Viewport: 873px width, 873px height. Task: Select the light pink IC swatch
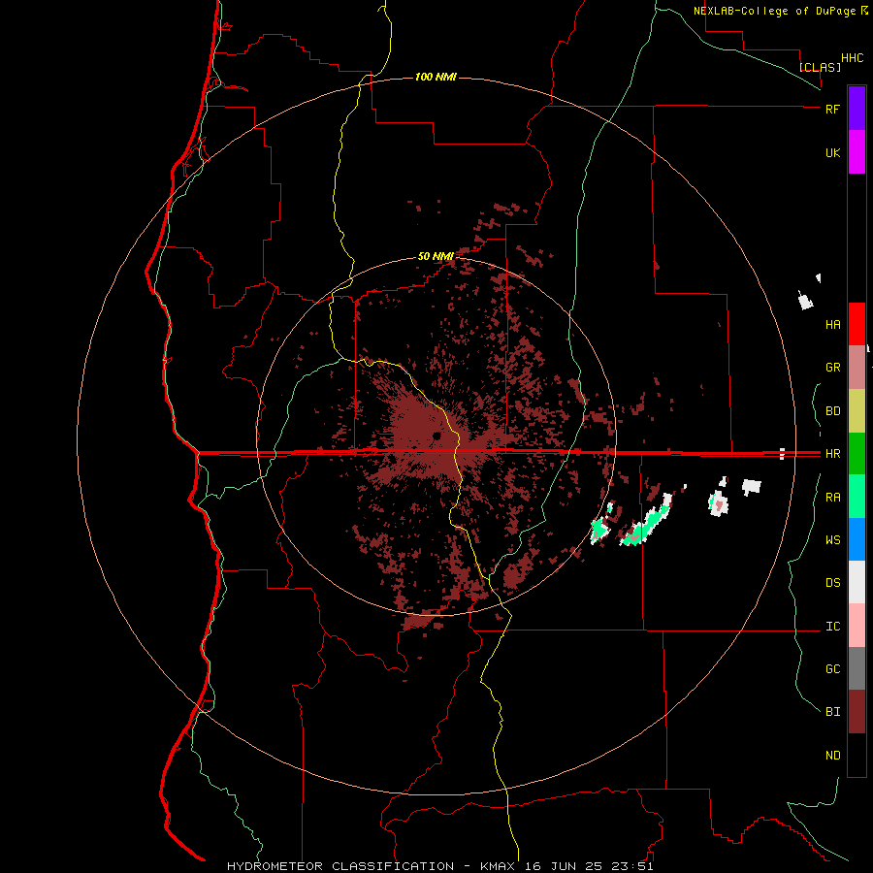[x=857, y=626]
